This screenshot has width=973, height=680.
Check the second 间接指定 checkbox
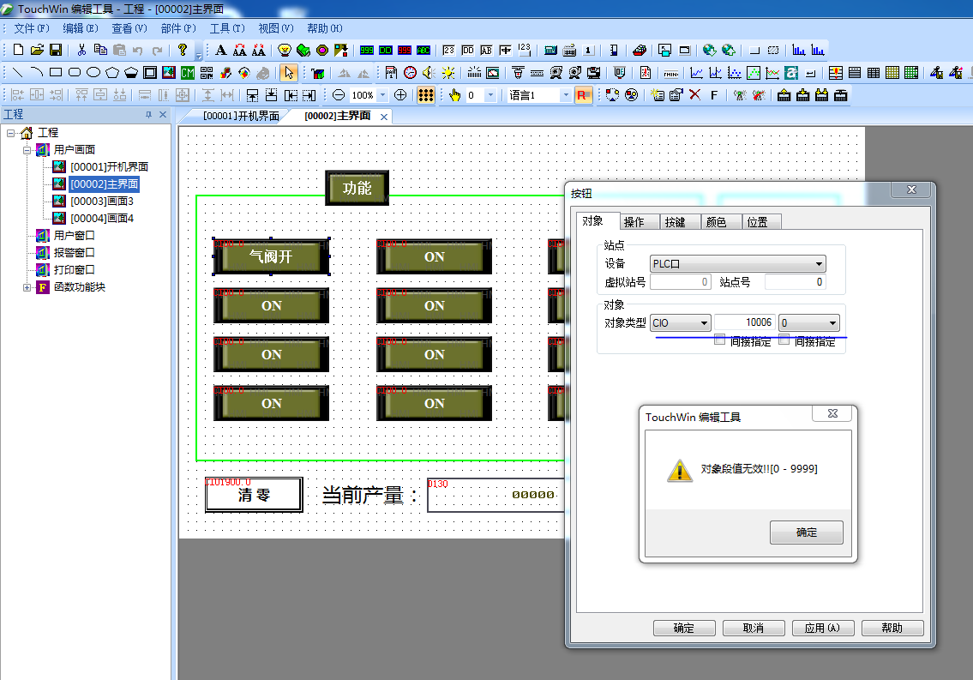(784, 340)
